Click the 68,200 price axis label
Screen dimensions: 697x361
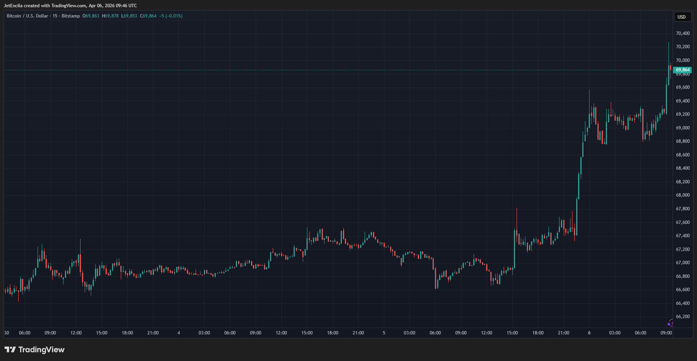[683, 182]
